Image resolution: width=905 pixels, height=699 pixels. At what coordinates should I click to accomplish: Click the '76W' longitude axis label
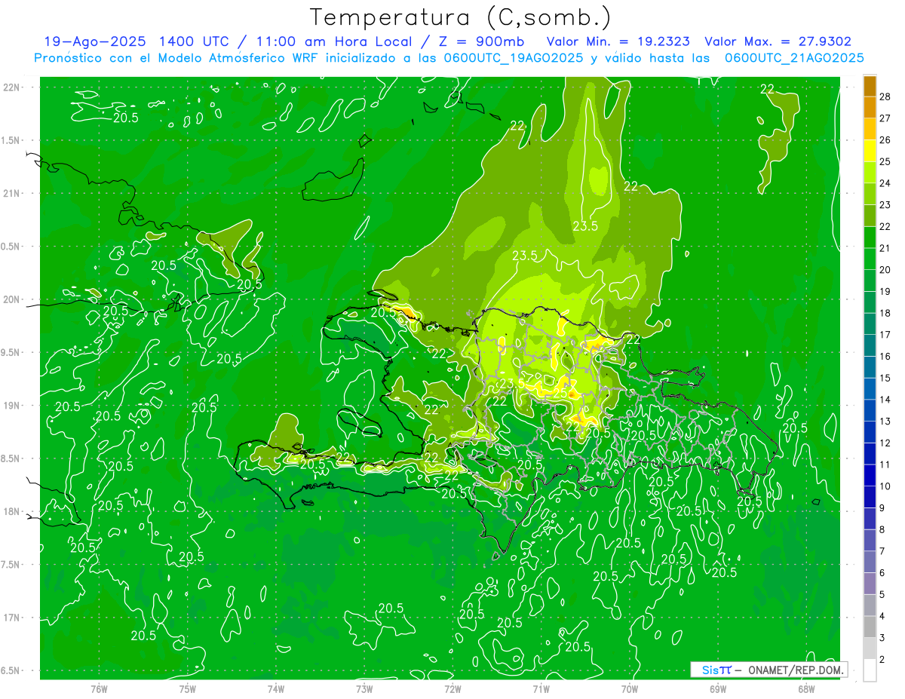pos(99,688)
